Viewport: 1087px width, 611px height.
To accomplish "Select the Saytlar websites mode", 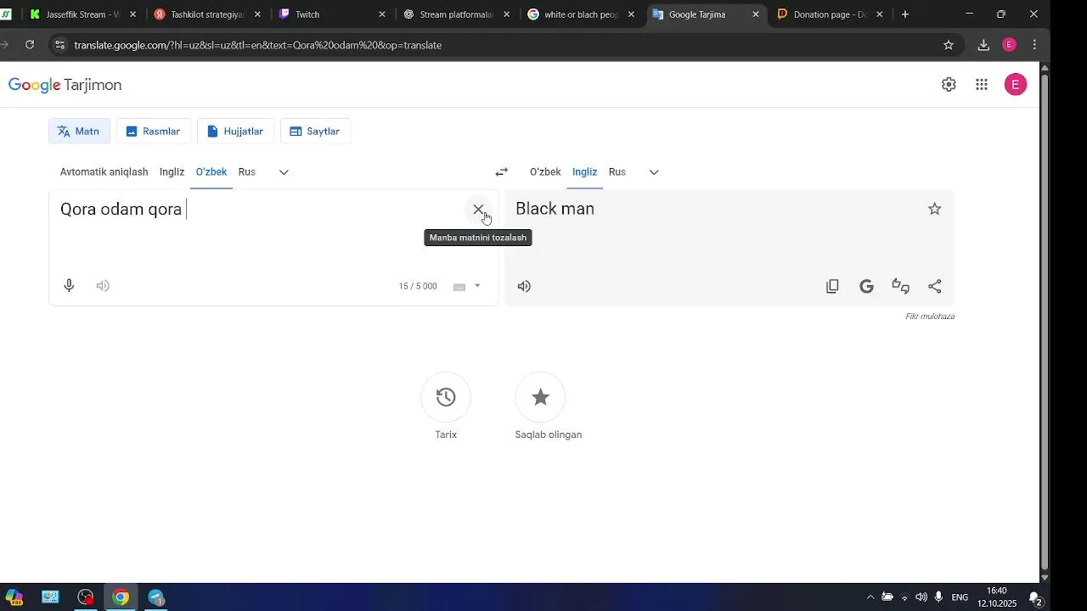I will click(x=315, y=132).
